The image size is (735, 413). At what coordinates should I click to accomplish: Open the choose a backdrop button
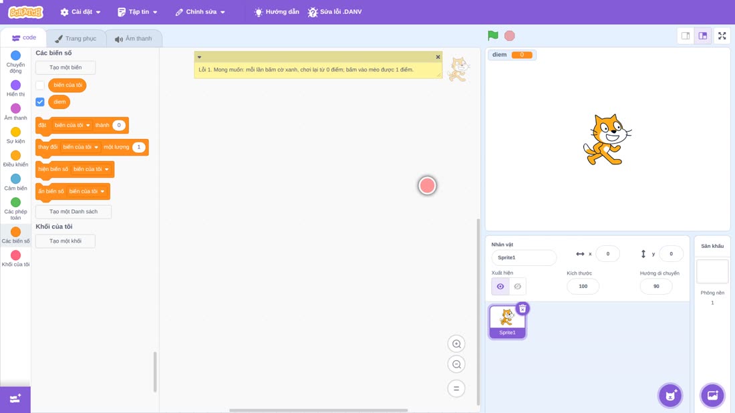[712, 395]
